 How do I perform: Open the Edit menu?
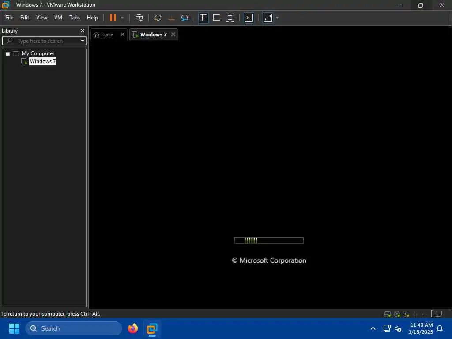click(x=25, y=18)
